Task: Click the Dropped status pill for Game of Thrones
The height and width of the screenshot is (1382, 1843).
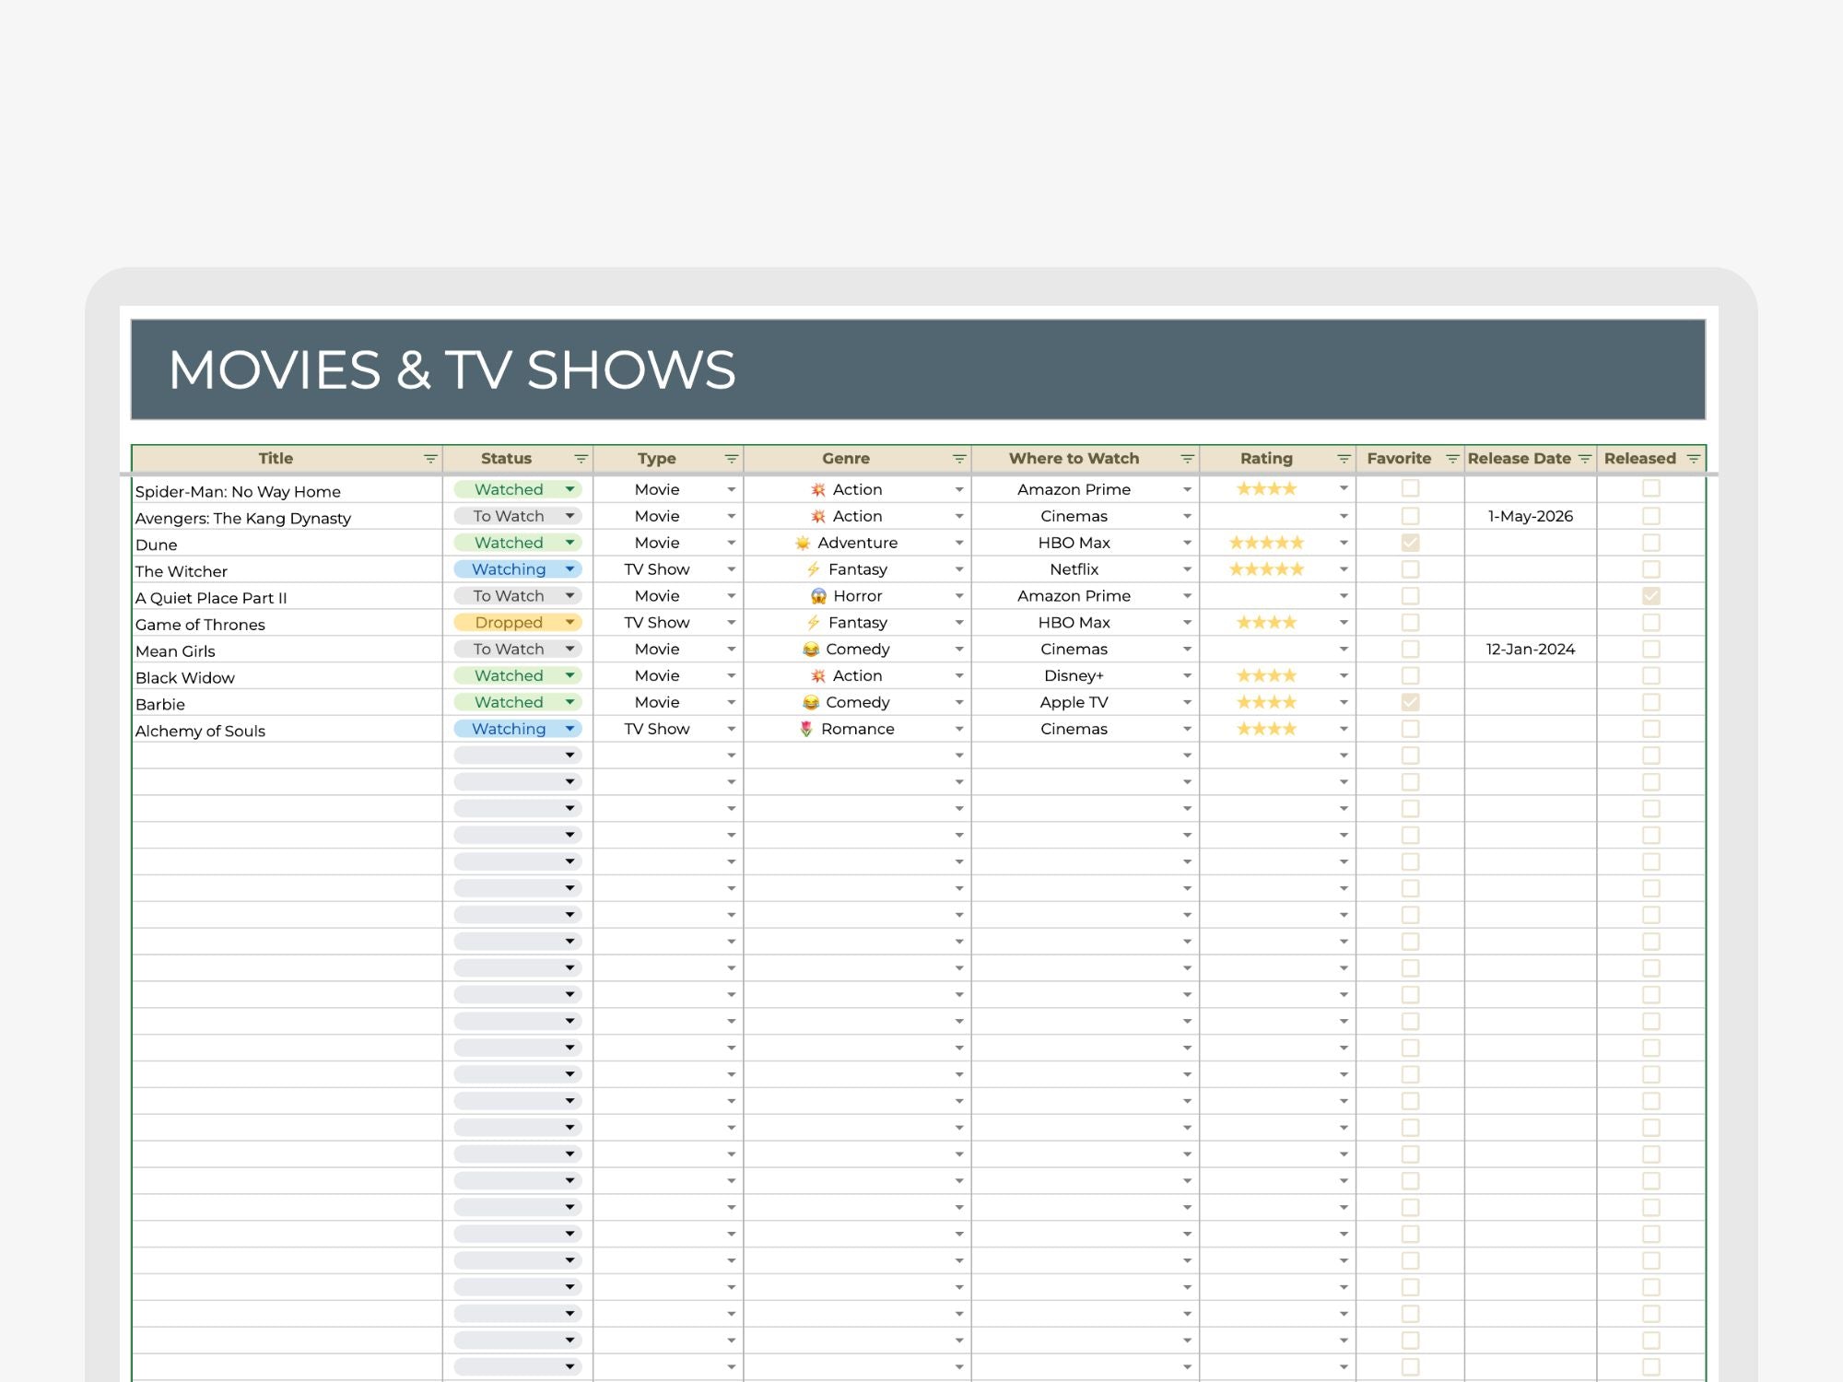Action: point(508,622)
